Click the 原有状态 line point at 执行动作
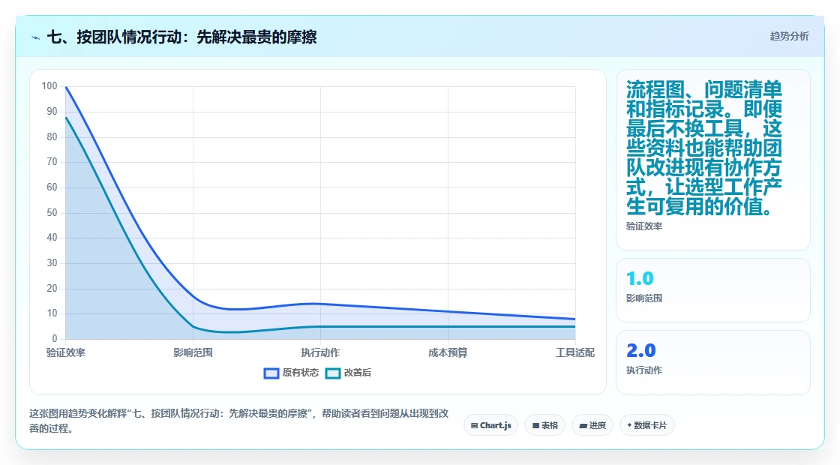This screenshot has width=840, height=465. 320,304
